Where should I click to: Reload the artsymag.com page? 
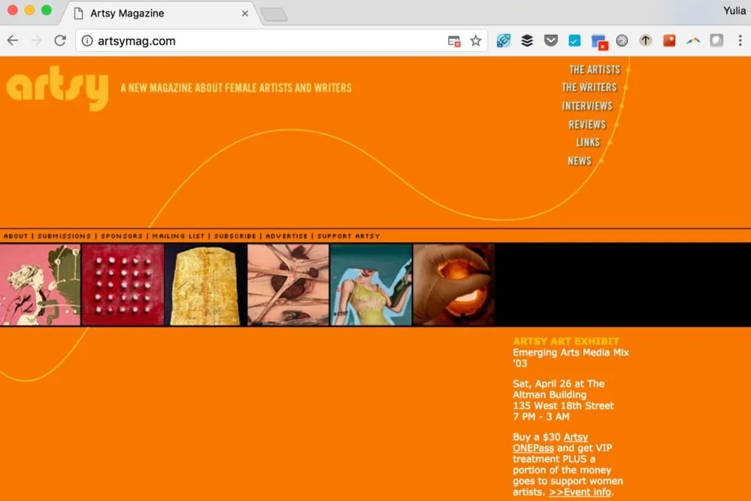[x=60, y=41]
